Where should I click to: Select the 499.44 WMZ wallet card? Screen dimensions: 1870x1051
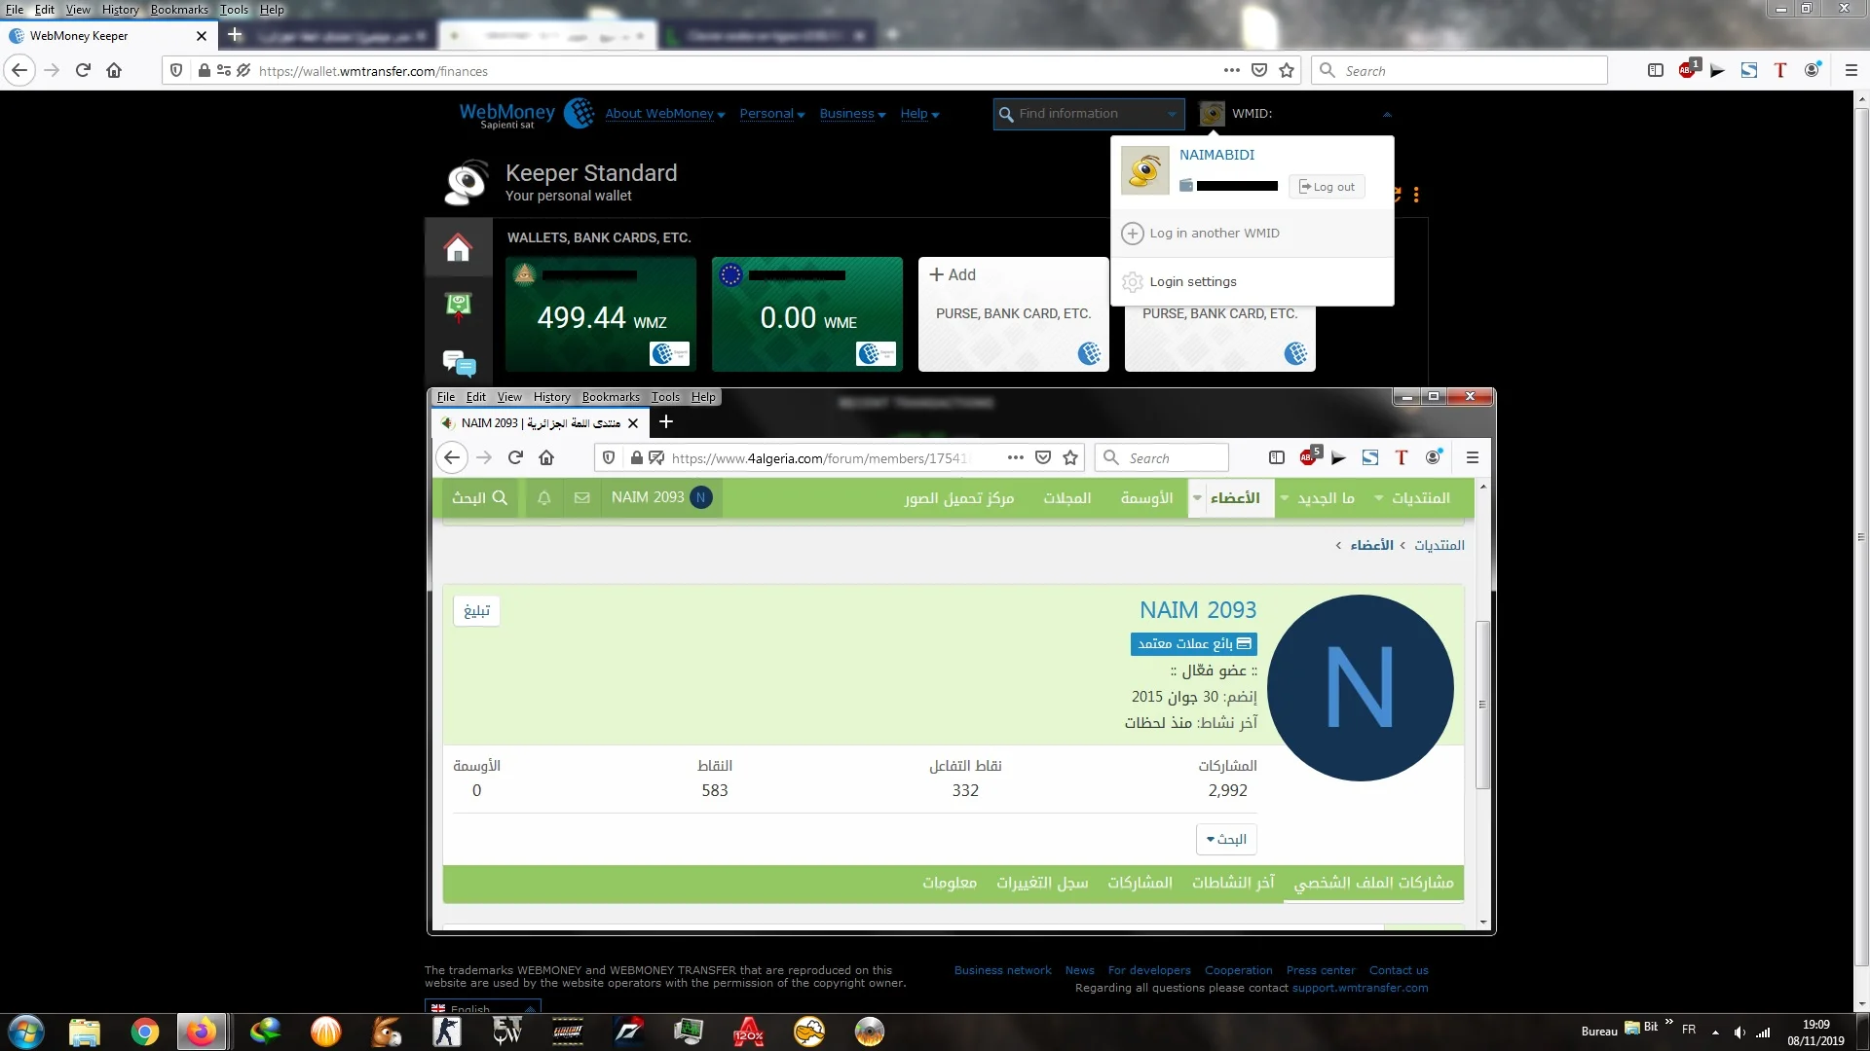[601, 314]
